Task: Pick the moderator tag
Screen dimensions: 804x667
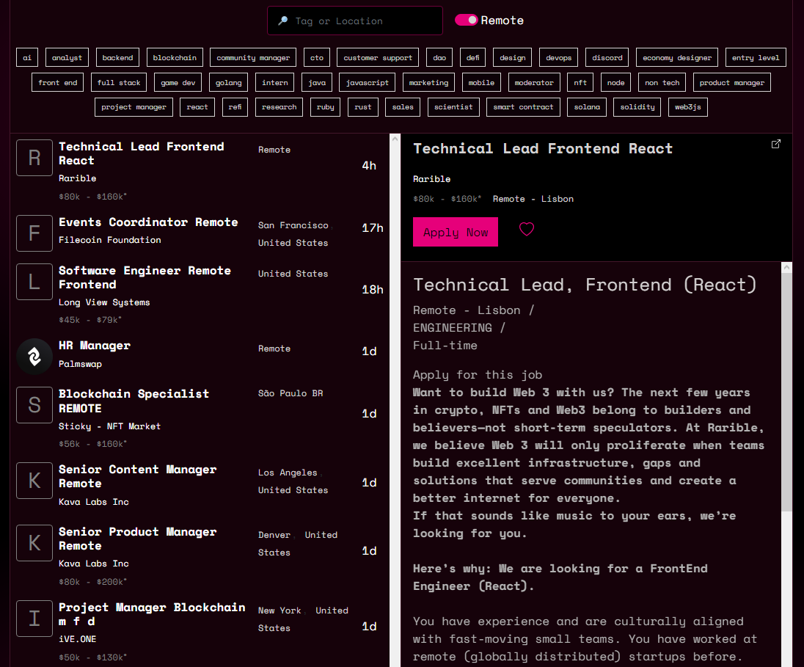Action: coord(534,82)
